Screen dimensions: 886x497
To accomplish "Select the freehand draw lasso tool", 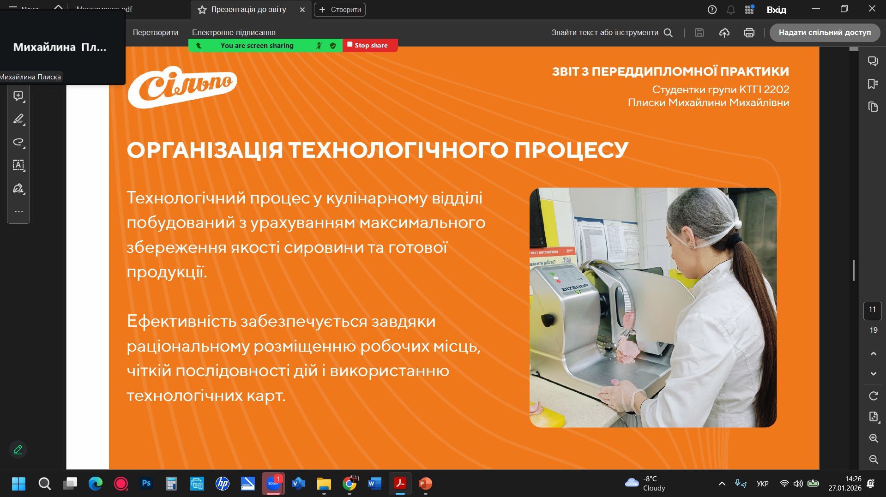I will [x=18, y=142].
